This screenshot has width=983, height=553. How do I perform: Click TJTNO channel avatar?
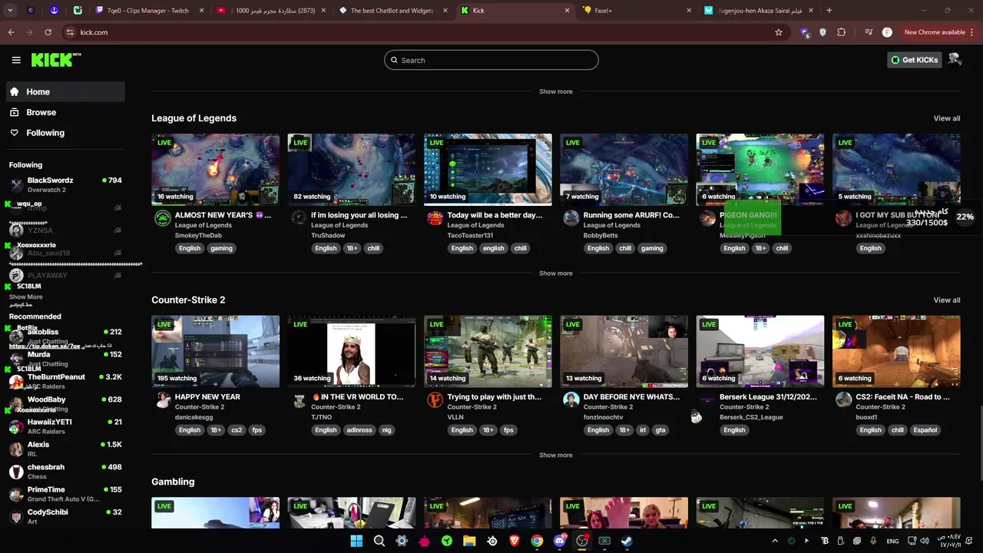coord(299,400)
